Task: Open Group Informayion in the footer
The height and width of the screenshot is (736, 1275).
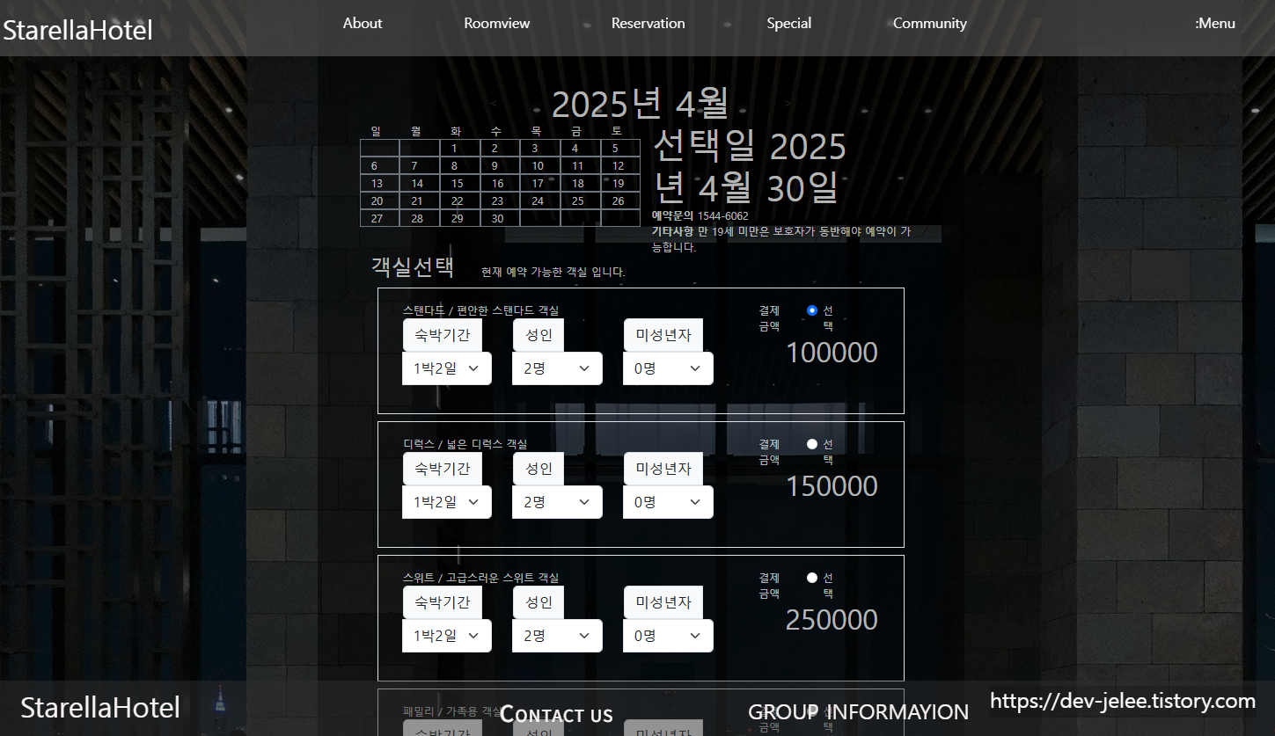Action: pyautogui.click(x=859, y=712)
